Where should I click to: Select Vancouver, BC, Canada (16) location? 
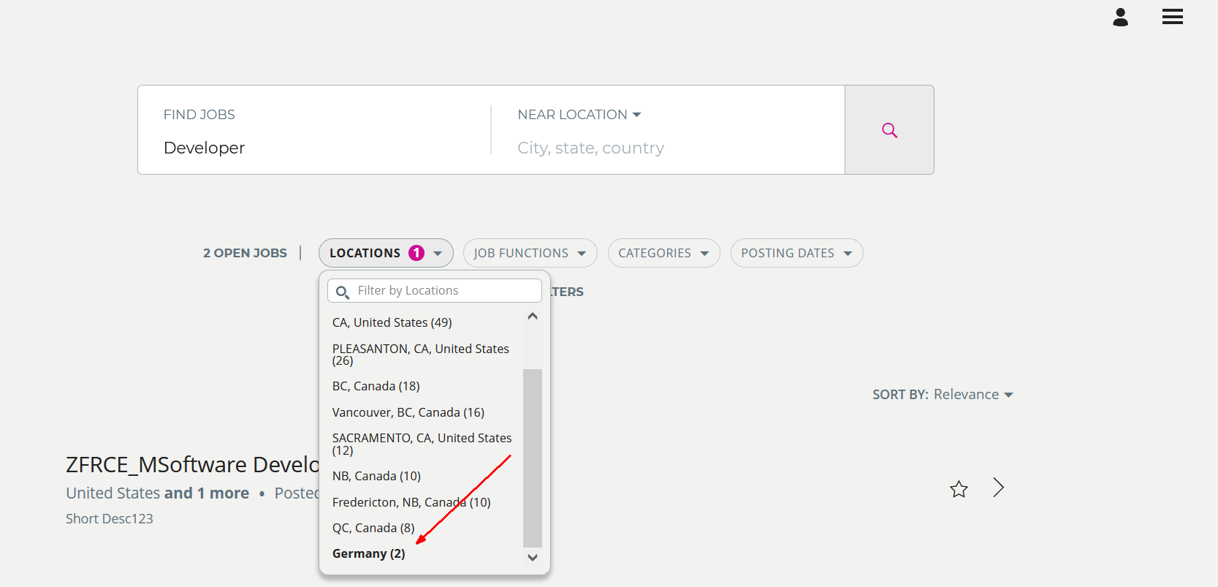tap(408, 412)
